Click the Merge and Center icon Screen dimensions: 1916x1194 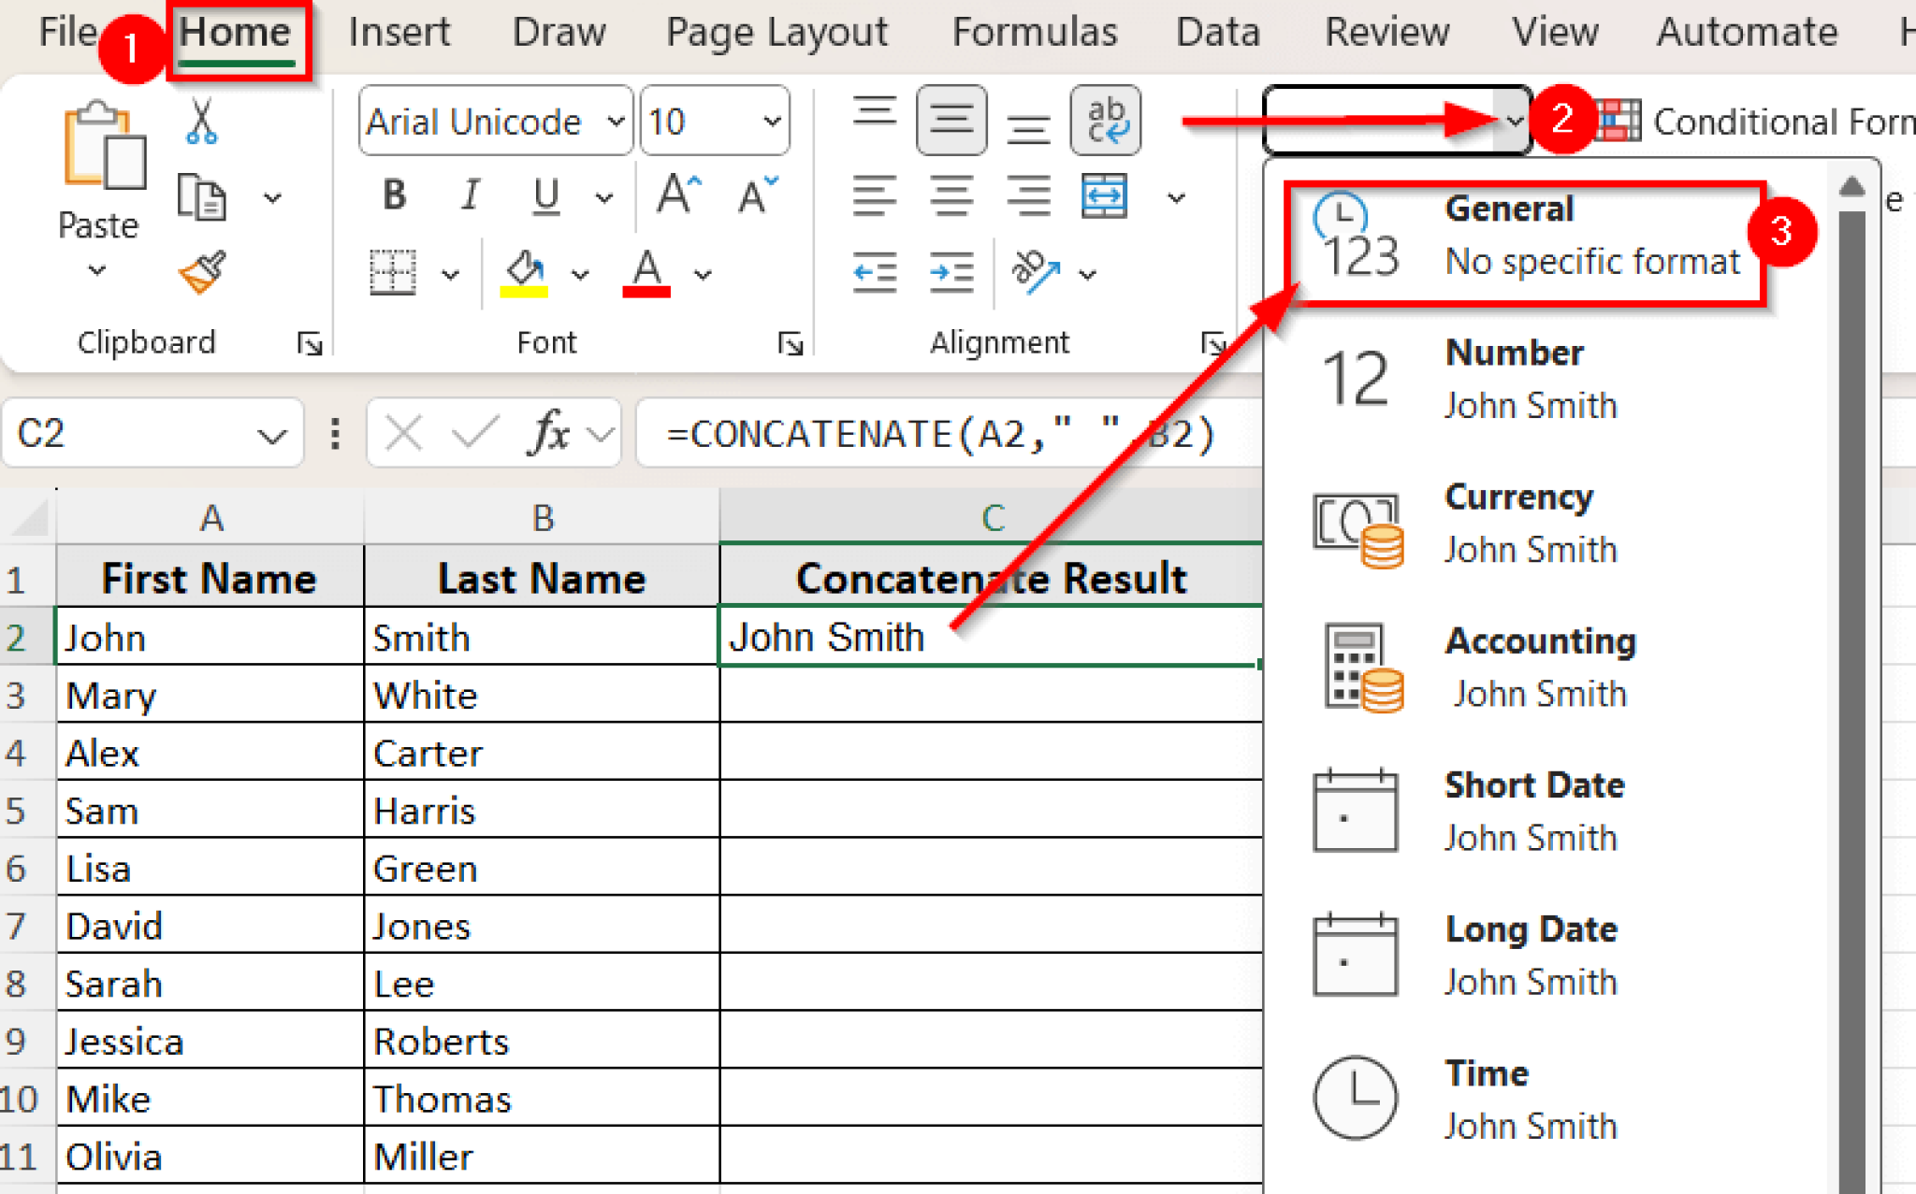tap(1104, 196)
